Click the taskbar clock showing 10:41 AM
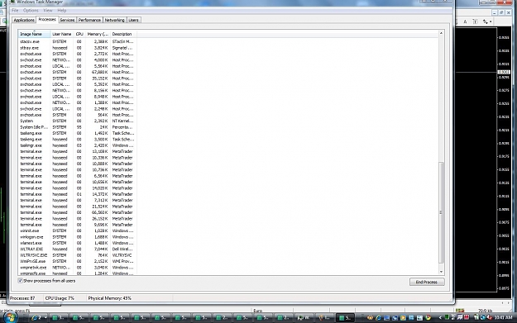517x323 pixels. pyautogui.click(x=504, y=318)
